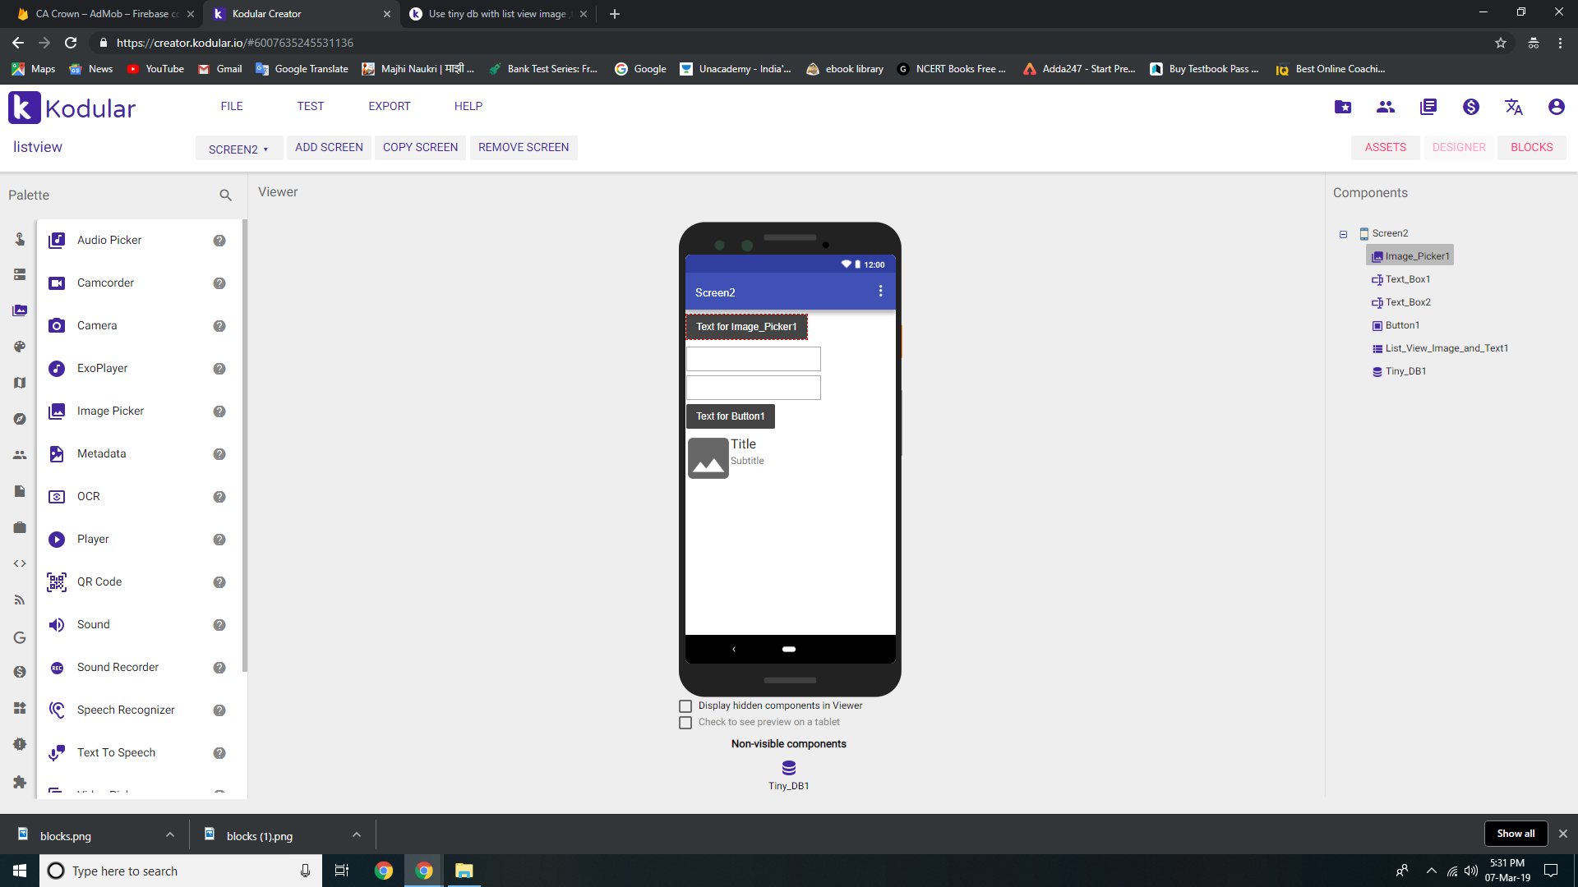Viewport: 1578px width, 887px height.
Task: Open the Kodular account profile icon
Action: coord(1556,107)
